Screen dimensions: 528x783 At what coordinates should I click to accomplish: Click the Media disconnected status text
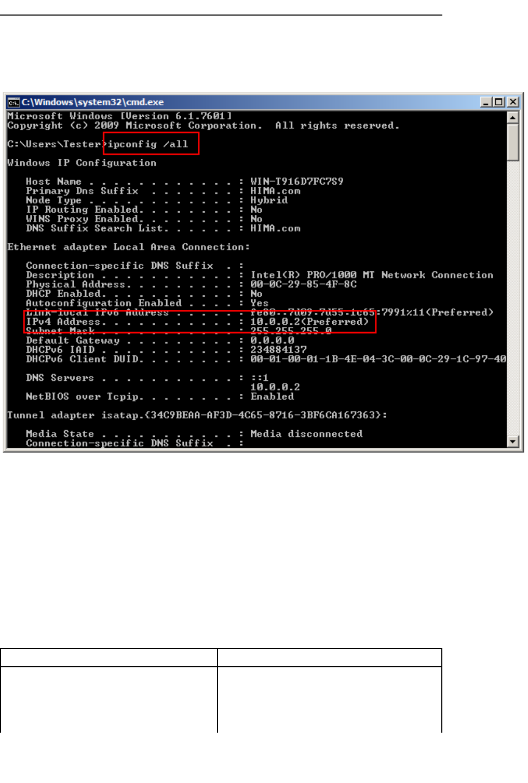point(306,434)
